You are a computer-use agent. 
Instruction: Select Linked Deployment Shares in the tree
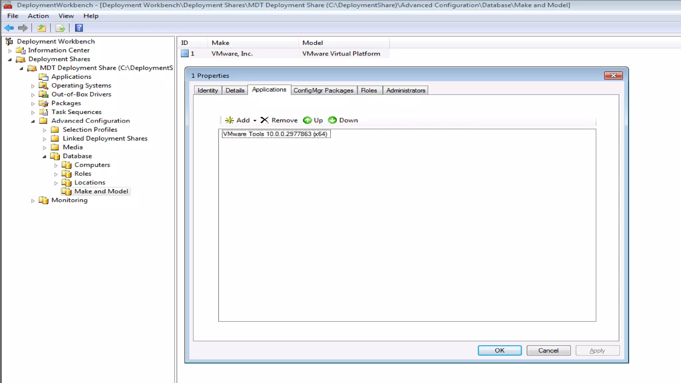click(x=105, y=138)
